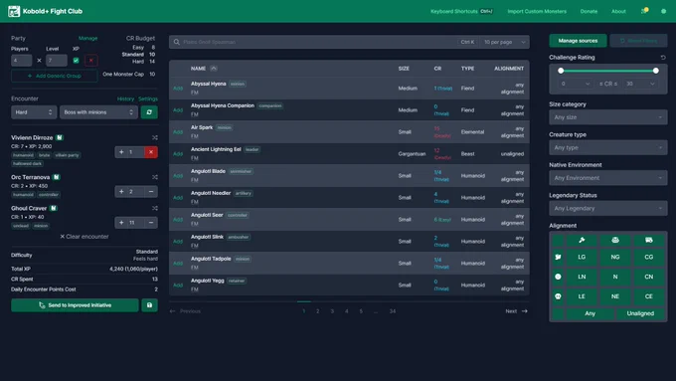This screenshot has height=381, width=676.
Task: Open the 10 per page dropdown
Action: [x=504, y=42]
